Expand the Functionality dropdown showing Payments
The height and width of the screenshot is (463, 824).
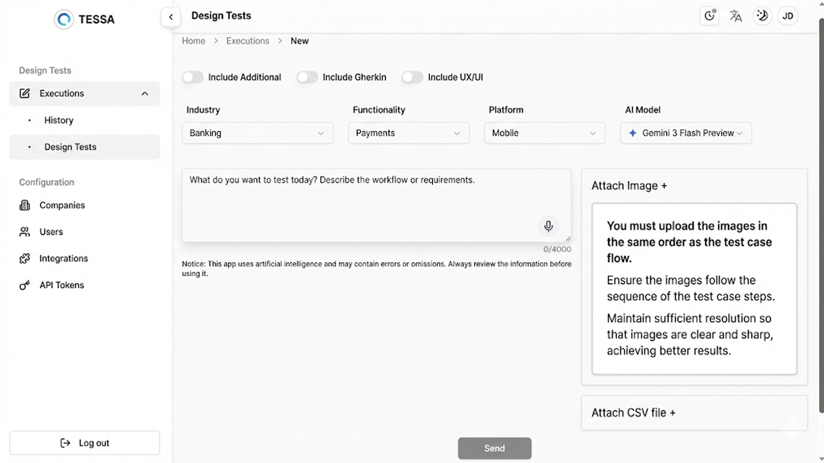coord(408,133)
